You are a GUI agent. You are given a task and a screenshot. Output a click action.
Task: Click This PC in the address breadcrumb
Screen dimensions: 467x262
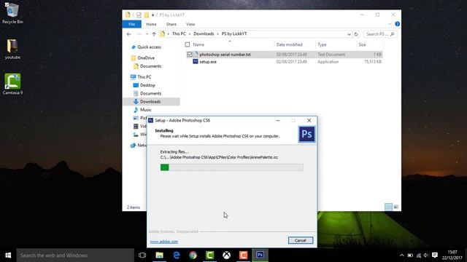(x=179, y=34)
